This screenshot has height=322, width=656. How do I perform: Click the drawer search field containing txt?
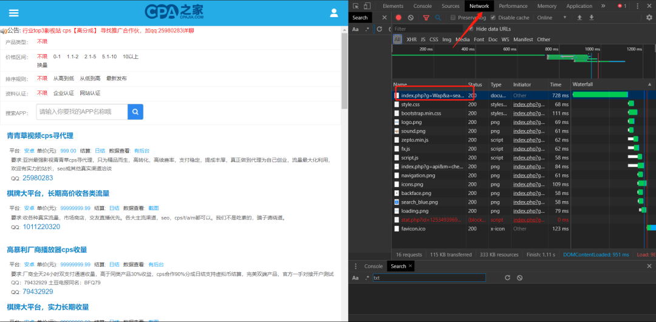[x=429, y=278]
